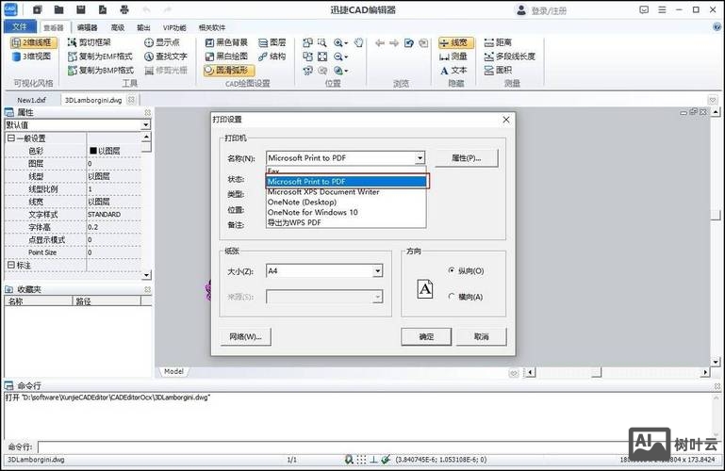Viewport: 725px width, 471px height.
Task: Switch to the 相关软件 ribbon tab
Action: click(x=212, y=27)
